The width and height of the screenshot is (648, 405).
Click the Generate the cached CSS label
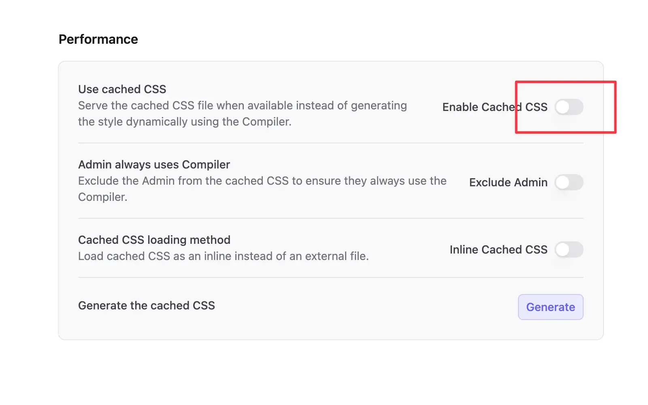tap(147, 305)
